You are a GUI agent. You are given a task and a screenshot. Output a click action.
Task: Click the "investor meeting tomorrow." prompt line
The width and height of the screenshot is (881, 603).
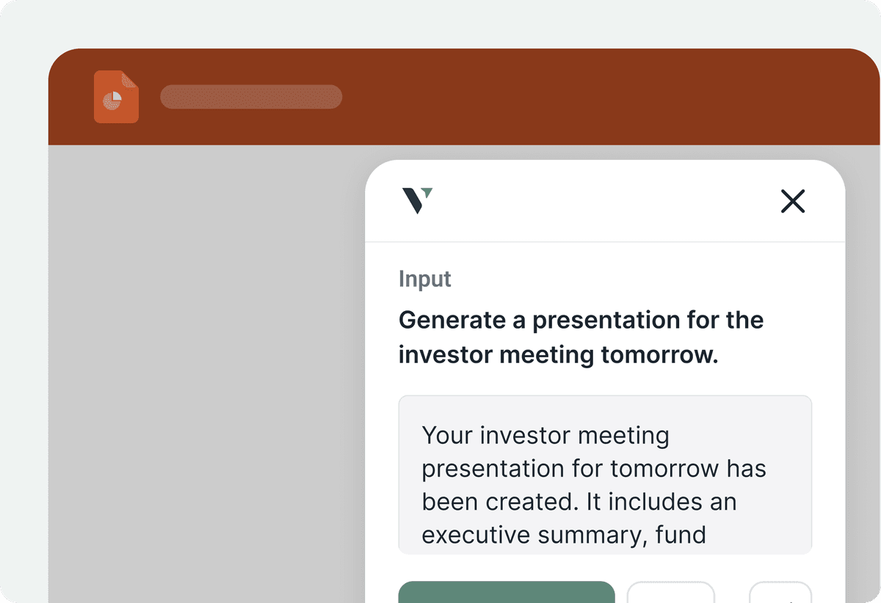point(558,354)
